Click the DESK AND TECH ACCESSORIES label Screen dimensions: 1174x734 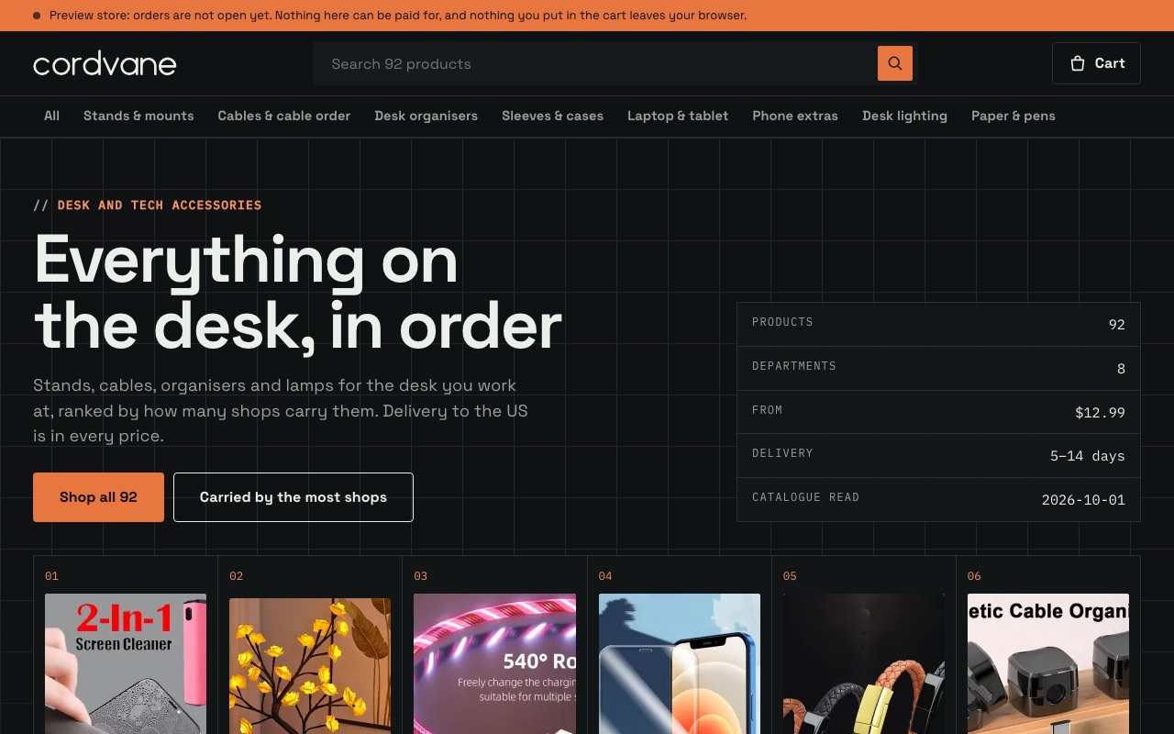pyautogui.click(x=160, y=206)
